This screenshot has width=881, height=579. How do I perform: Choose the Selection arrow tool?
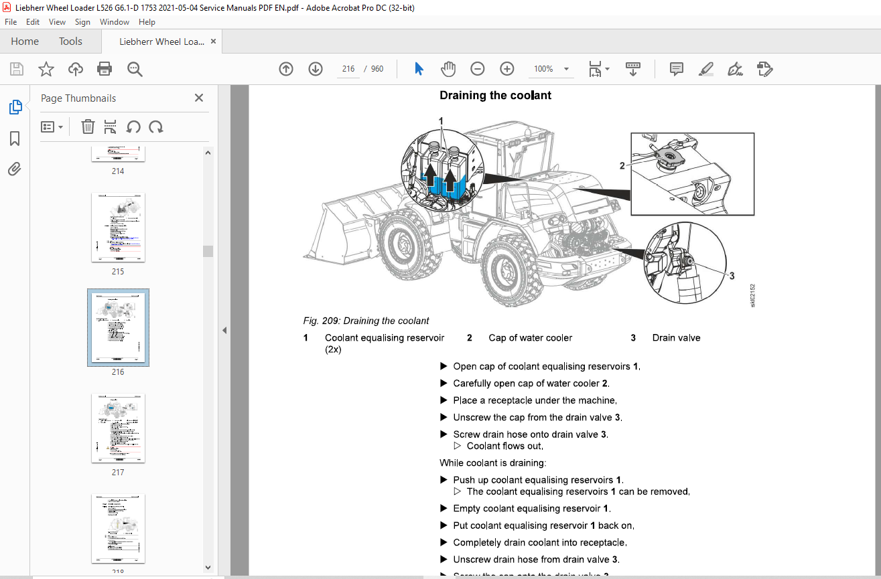(419, 69)
